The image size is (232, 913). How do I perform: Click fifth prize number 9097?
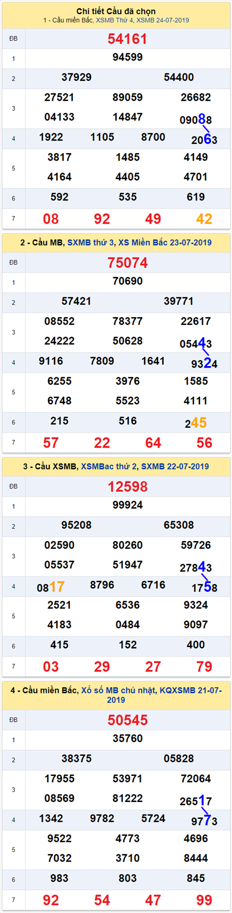click(x=196, y=624)
